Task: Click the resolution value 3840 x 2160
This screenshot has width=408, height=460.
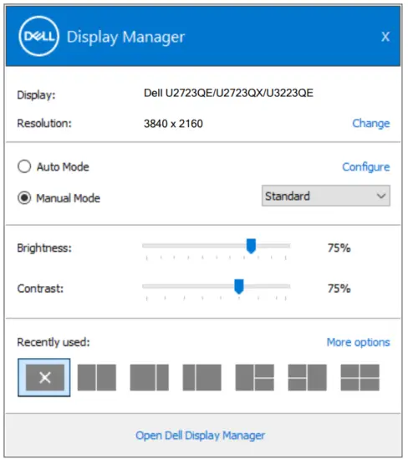Action: coord(173,124)
